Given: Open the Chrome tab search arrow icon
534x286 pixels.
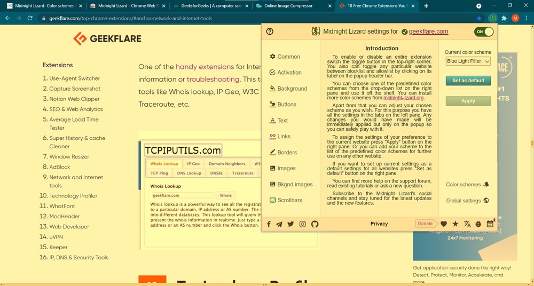Looking at the screenshot, I should (479, 6).
